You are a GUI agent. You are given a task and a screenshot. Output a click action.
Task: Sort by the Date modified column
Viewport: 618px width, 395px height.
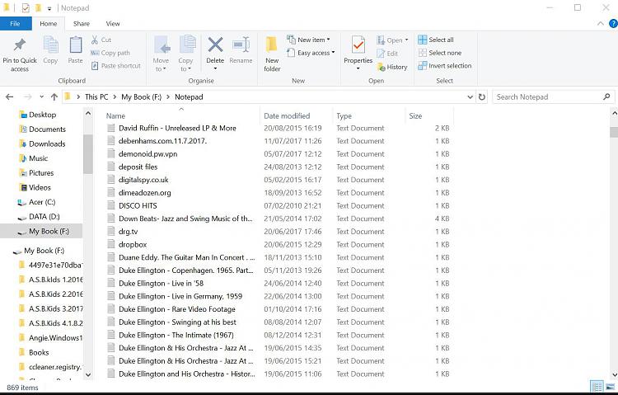point(287,116)
